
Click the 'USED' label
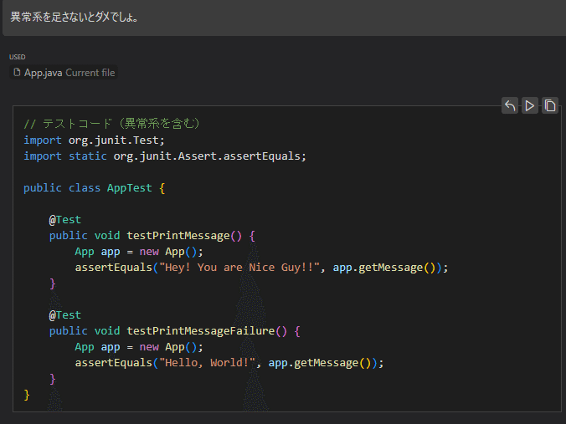(18, 57)
